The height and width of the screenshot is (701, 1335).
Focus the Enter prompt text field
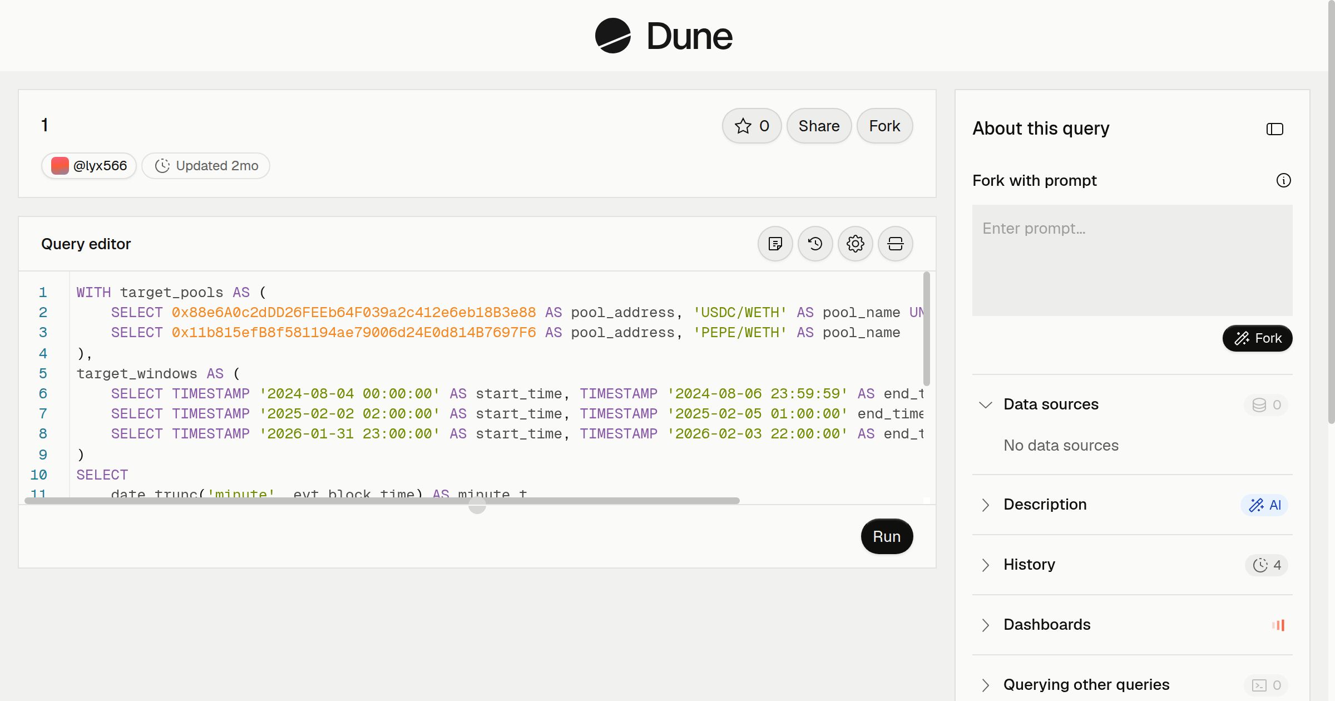click(1132, 260)
